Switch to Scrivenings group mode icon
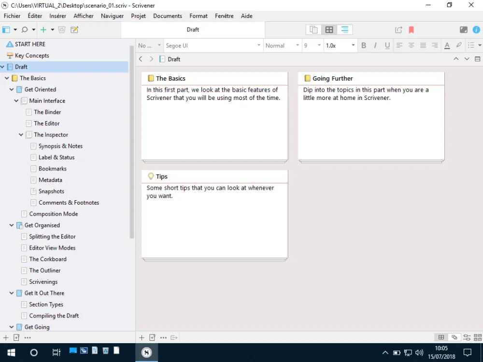Viewport: 483px width, 362px height. (x=313, y=29)
